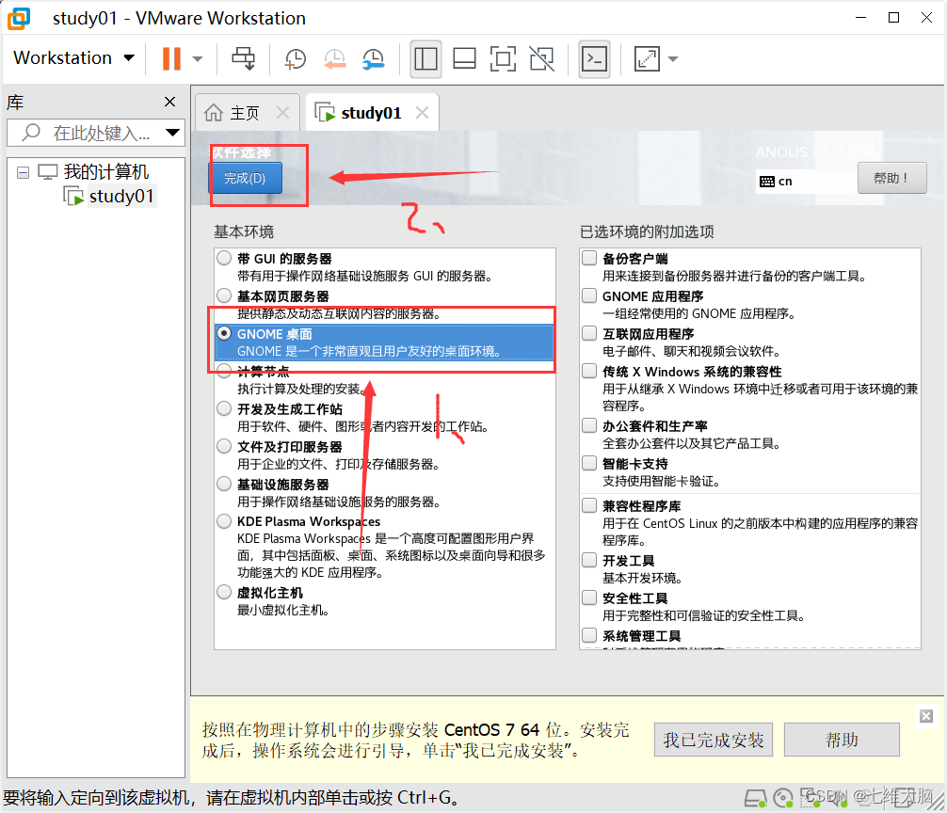Click the 帮助! button in installer
The width and height of the screenshot is (947, 813).
(x=891, y=178)
